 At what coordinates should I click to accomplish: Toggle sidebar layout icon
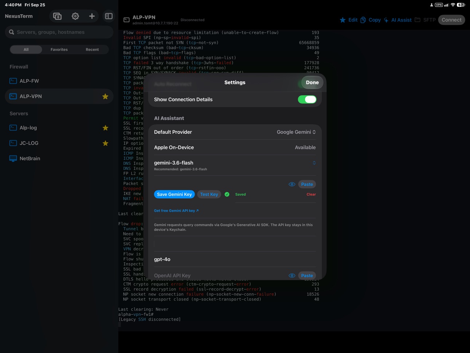click(x=109, y=16)
